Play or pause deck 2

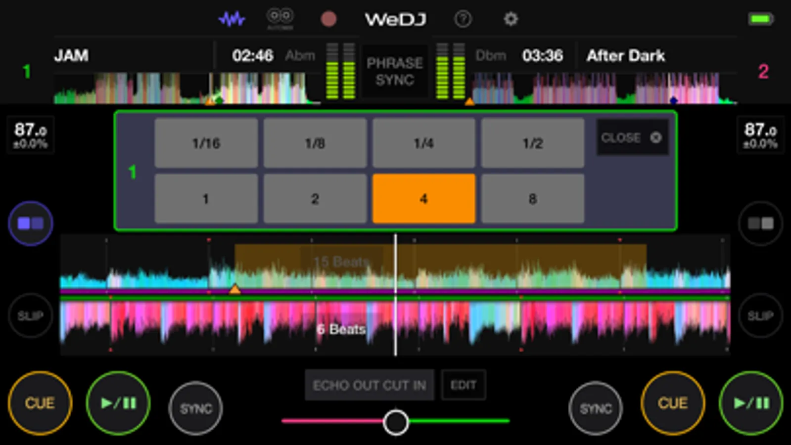click(751, 403)
